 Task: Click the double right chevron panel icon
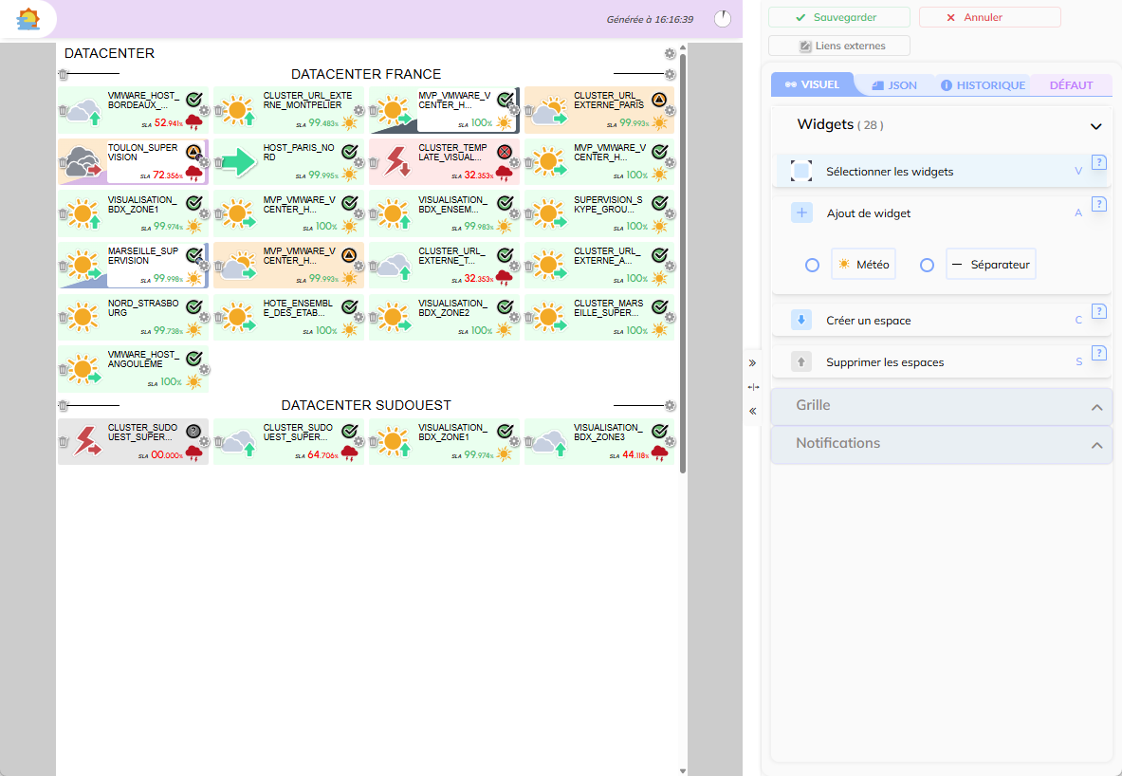[x=753, y=362]
